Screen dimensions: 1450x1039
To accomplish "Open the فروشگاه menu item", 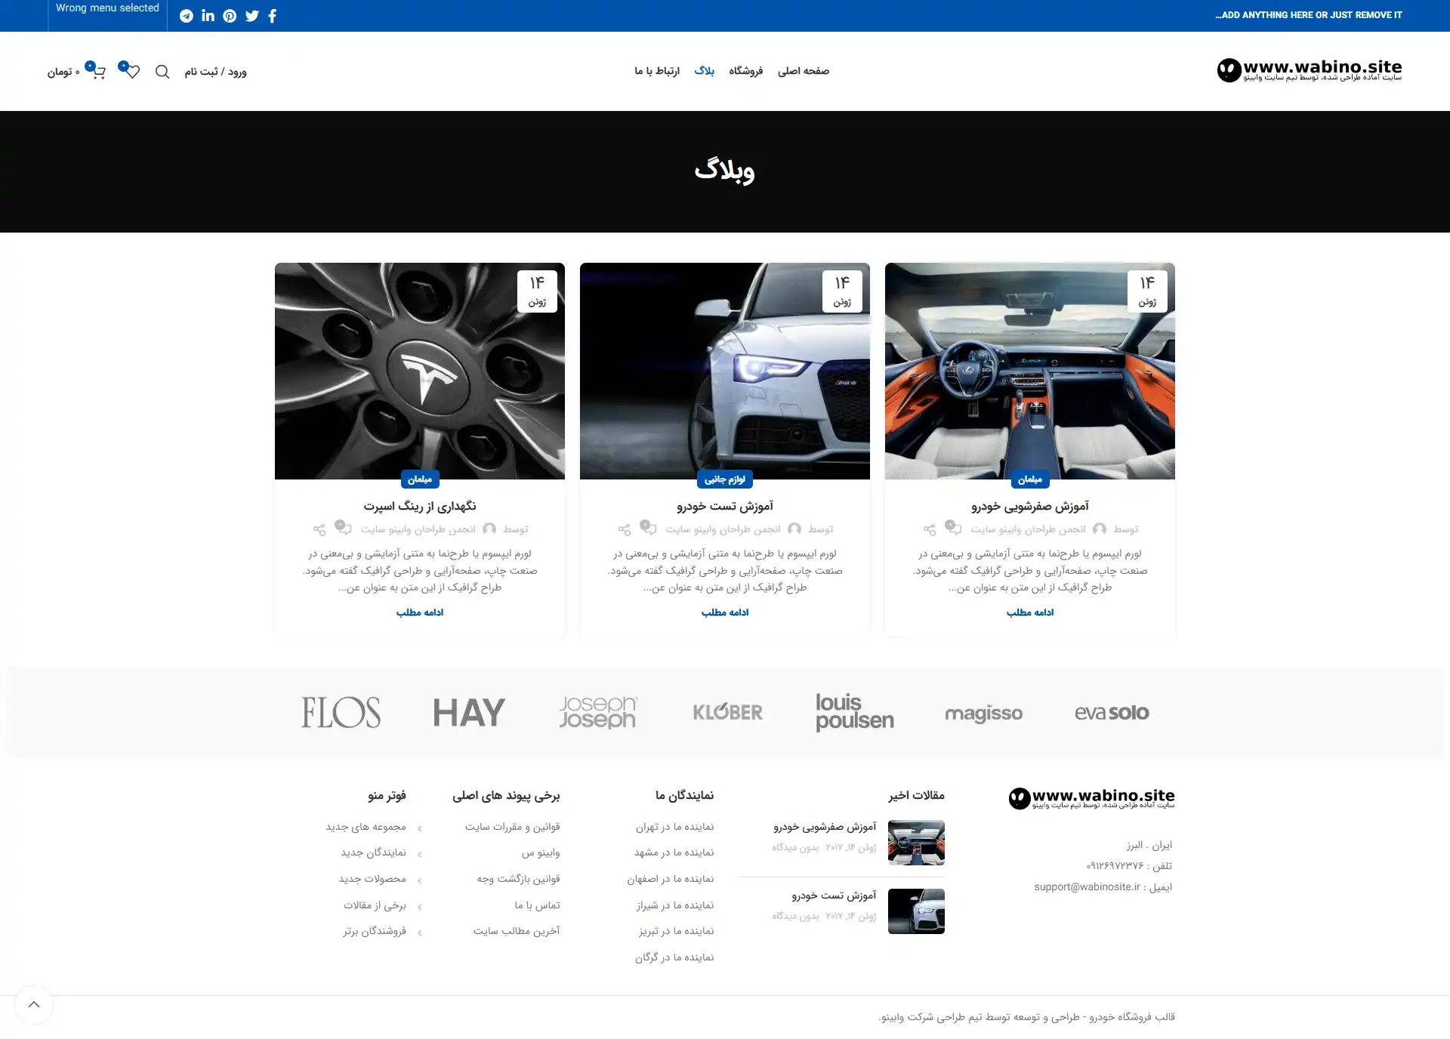I will pyautogui.click(x=745, y=71).
